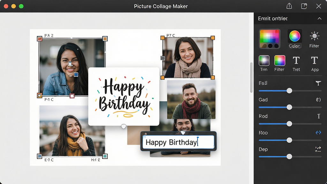Click the pink bottom-edge handle of denim photo
The height and width of the screenshot is (184, 327).
[x=72, y=96]
